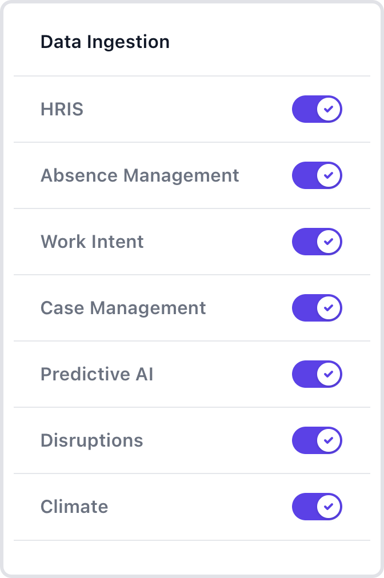The image size is (384, 578).
Task: Disable the Absence Management switch
Action: [x=317, y=175]
